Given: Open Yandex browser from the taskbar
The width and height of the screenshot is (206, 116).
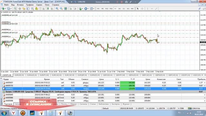Looking at the screenshot, I should pyautogui.click(x=14, y=113).
